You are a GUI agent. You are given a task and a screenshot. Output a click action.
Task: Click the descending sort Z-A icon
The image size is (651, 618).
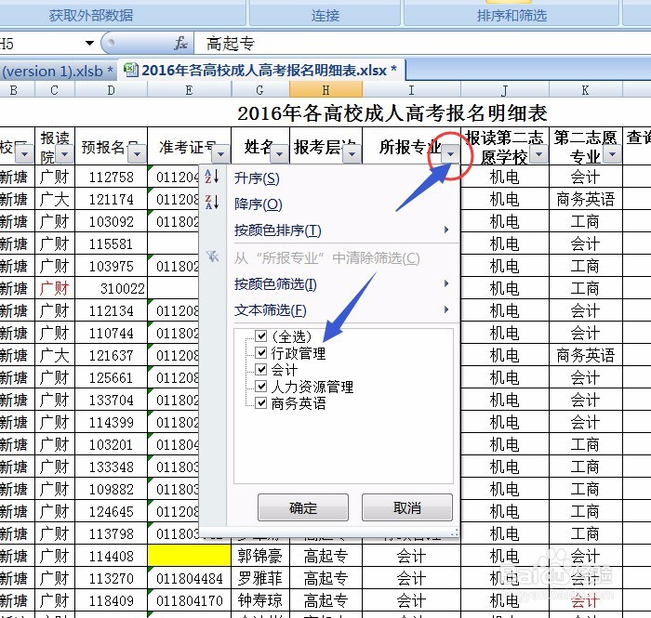pos(212,202)
